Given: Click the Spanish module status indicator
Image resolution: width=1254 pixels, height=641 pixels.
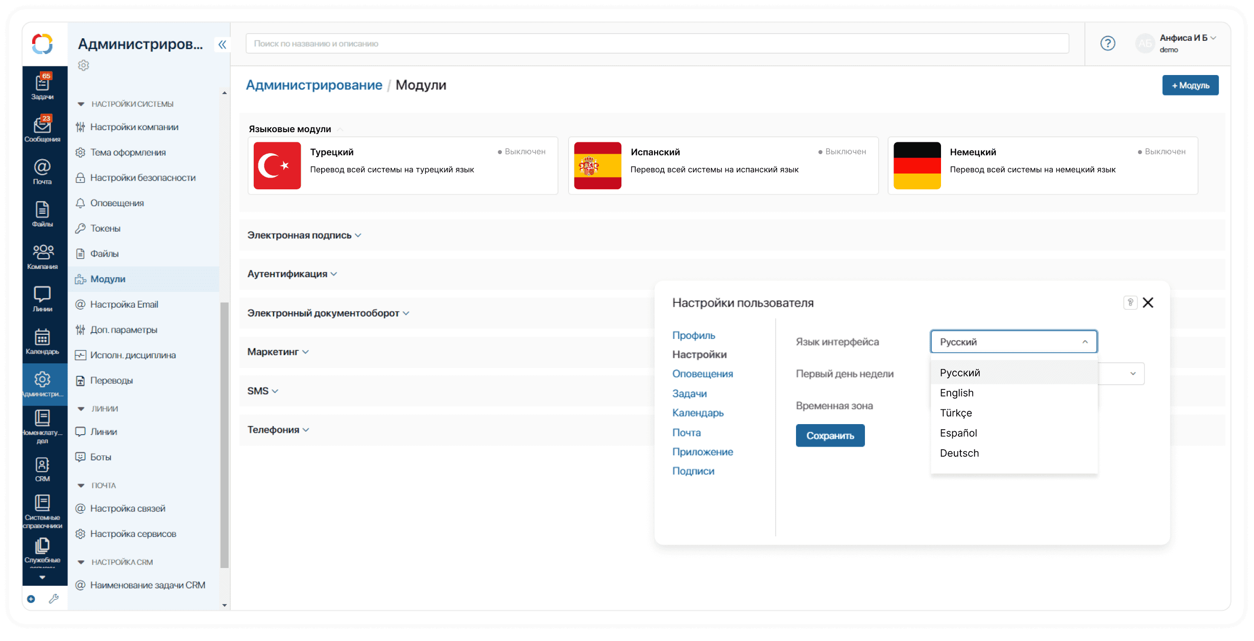Looking at the screenshot, I should (842, 152).
